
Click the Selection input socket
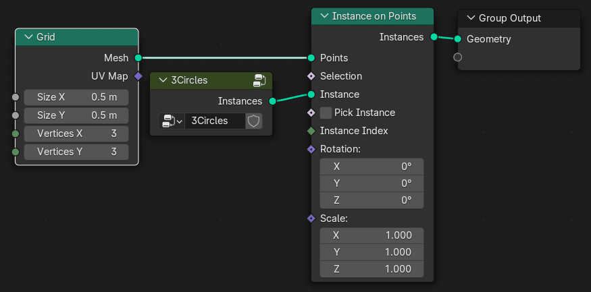(x=311, y=76)
